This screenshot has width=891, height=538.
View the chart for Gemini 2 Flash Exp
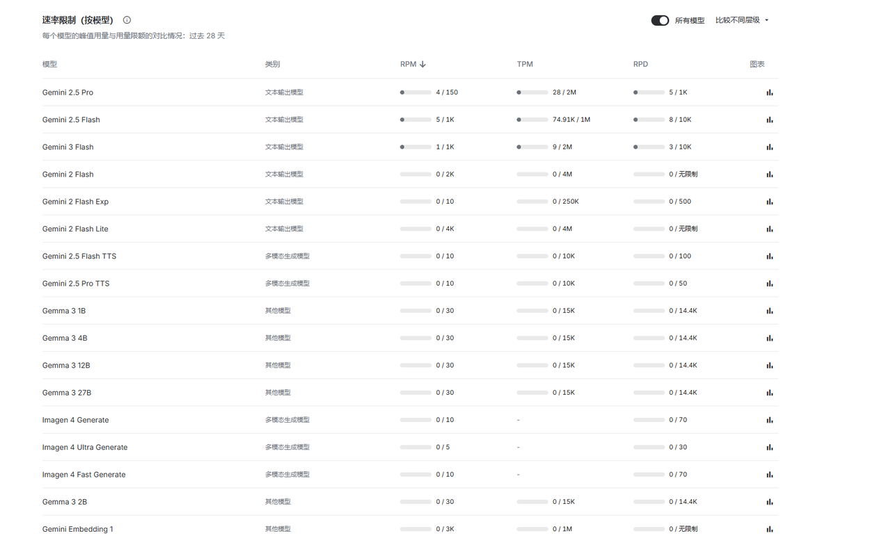click(x=769, y=202)
